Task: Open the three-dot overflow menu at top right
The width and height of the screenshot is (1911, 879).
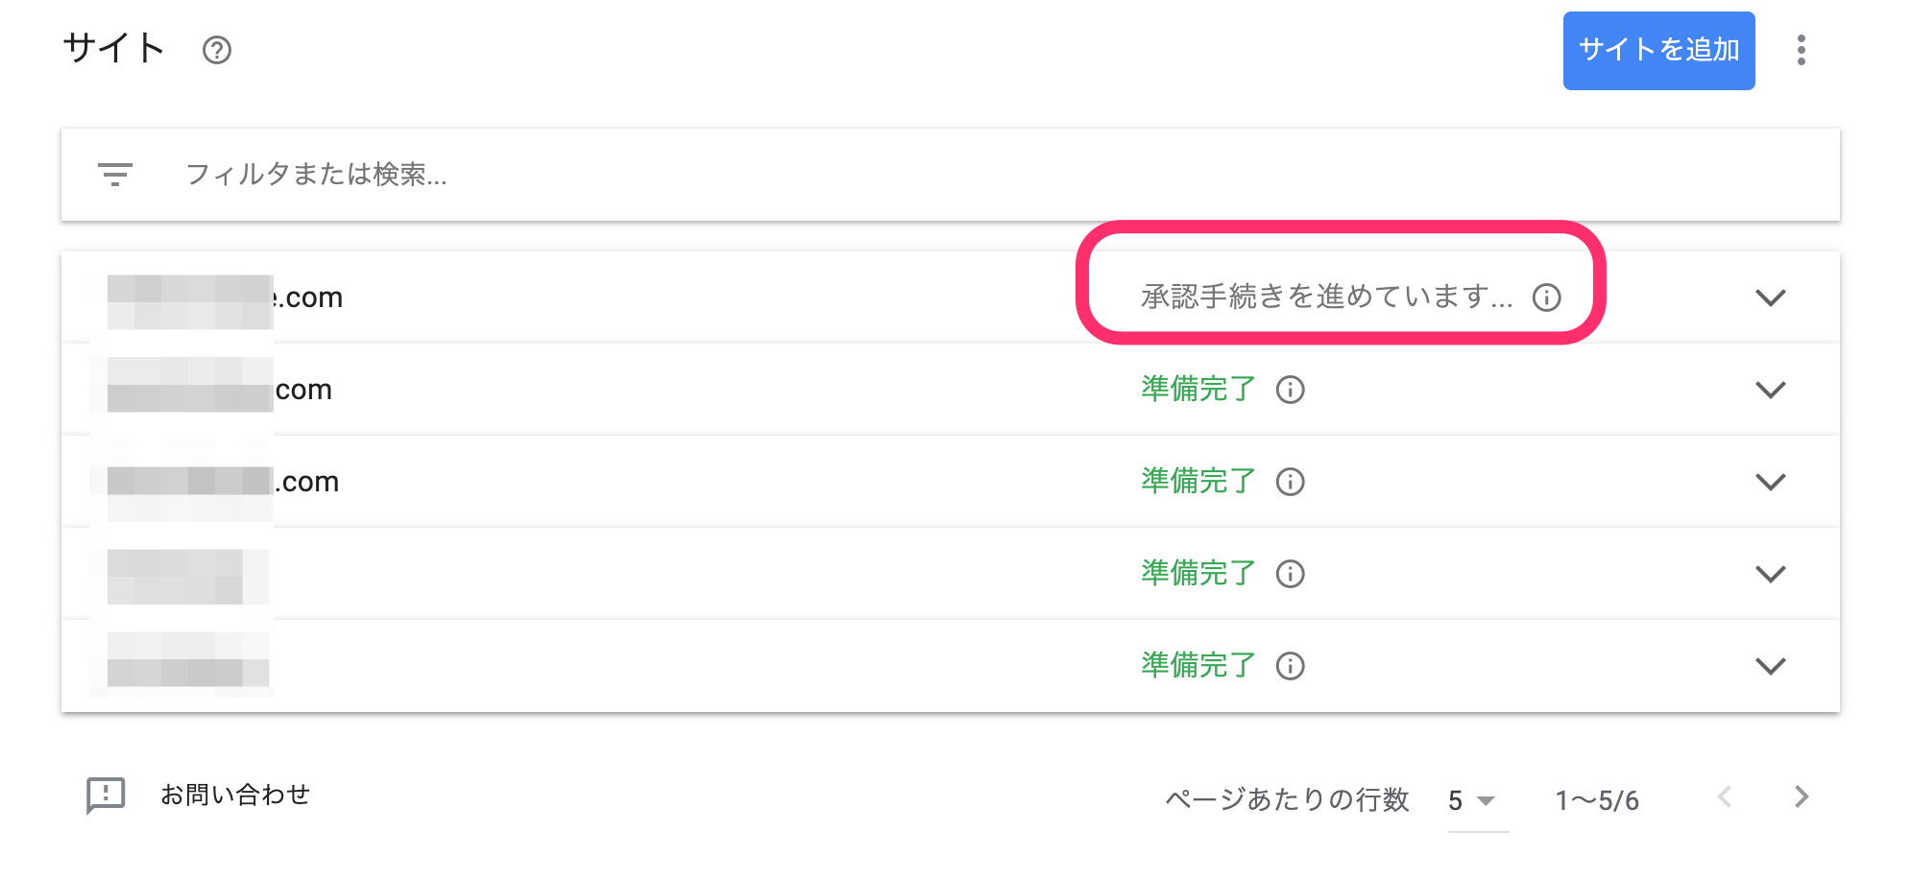Action: 1803,51
